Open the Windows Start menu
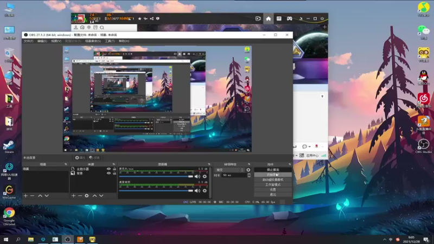 (6, 239)
